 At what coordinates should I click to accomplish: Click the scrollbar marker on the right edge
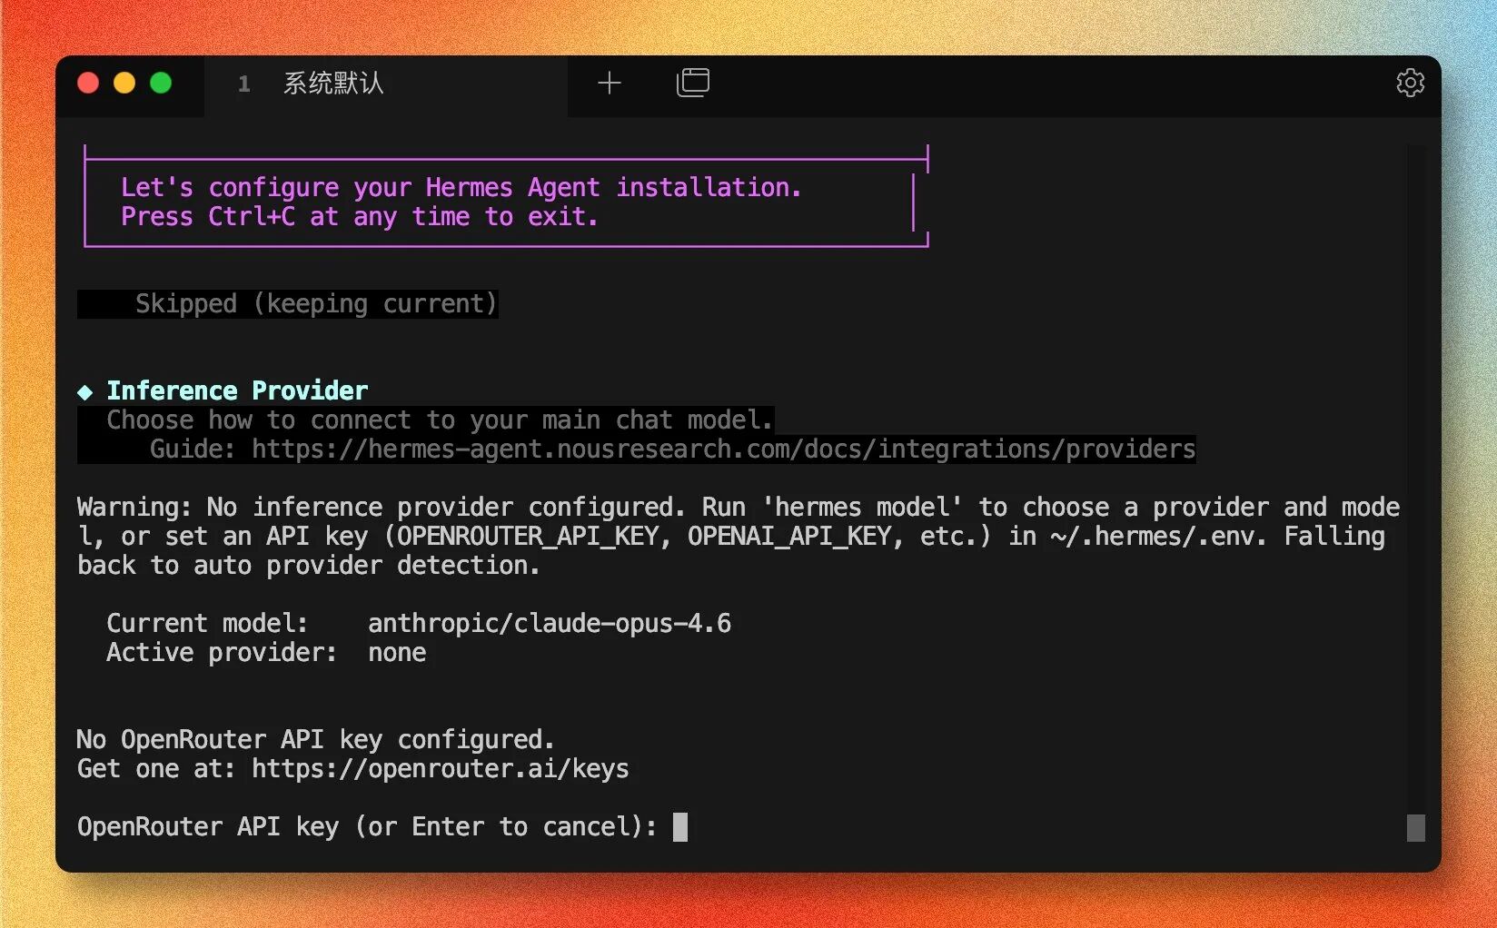point(1417,826)
